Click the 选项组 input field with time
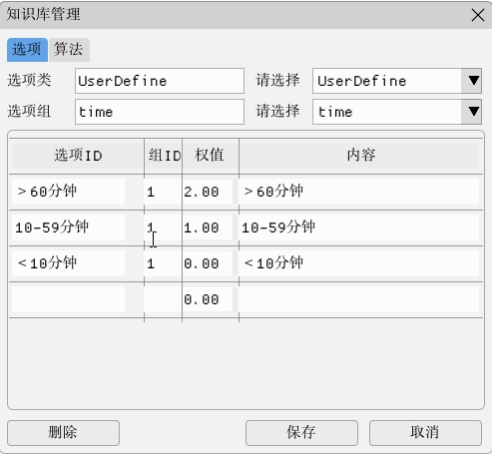This screenshot has width=492, height=454. pyautogui.click(x=160, y=112)
